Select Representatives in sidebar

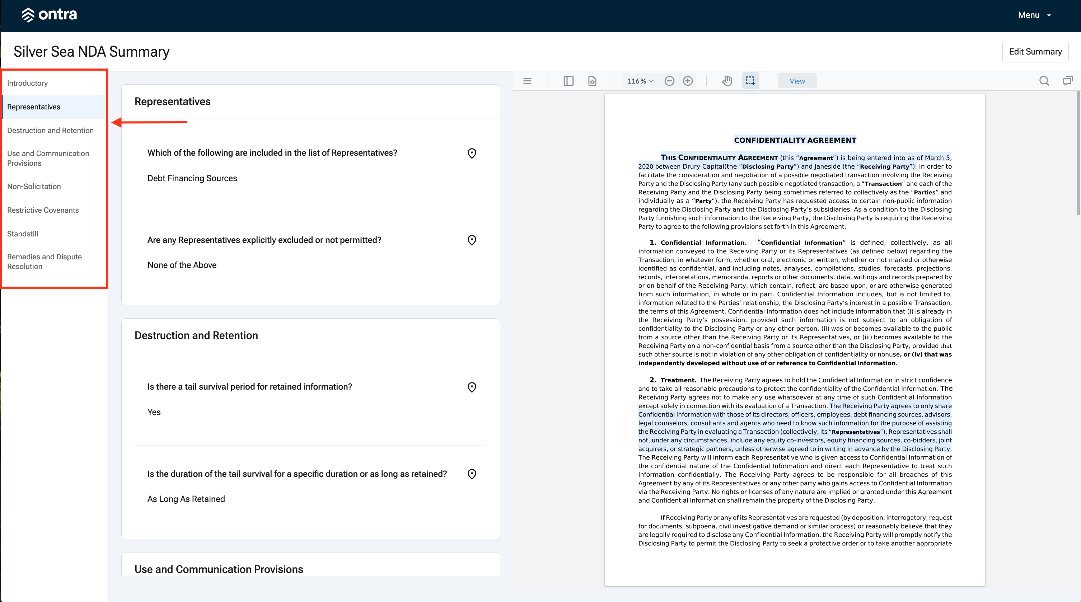pyautogui.click(x=54, y=107)
